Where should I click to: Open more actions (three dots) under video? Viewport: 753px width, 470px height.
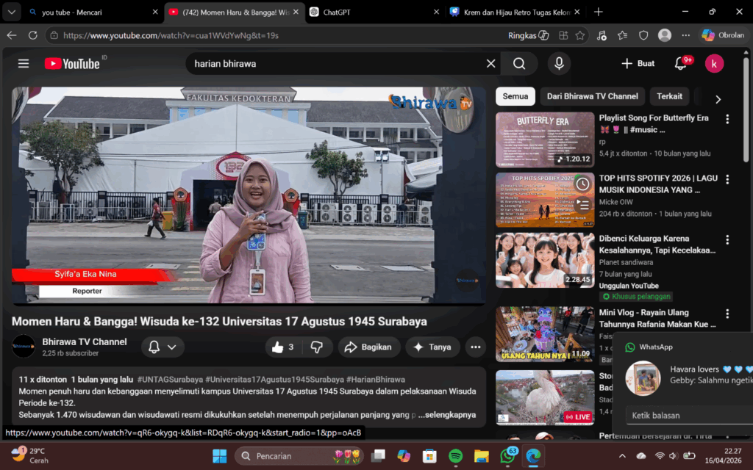click(476, 347)
